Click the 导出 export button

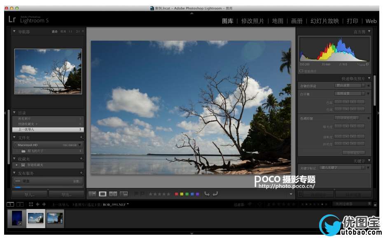pos(66,195)
